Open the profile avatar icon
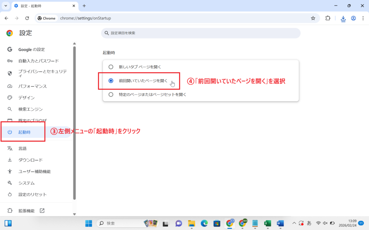 click(x=353, y=18)
